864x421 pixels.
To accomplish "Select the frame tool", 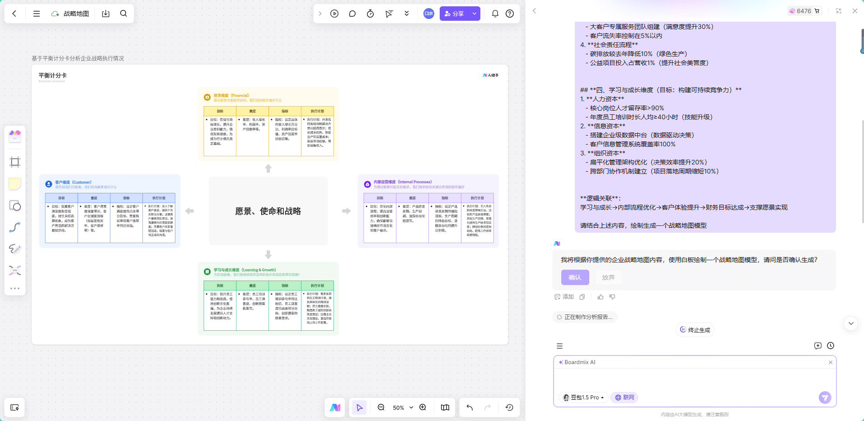I will pyautogui.click(x=15, y=162).
